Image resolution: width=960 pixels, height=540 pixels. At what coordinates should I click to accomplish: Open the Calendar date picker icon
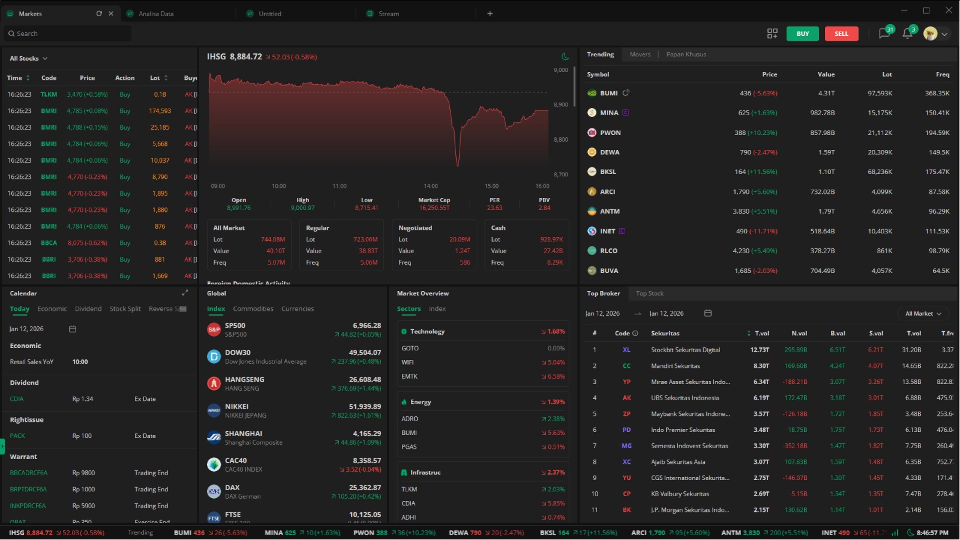[73, 329]
